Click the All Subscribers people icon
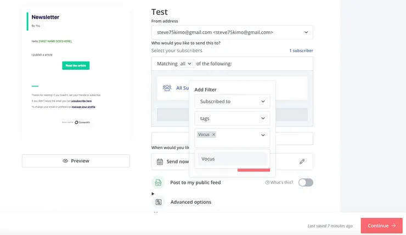This screenshot has height=235, width=406. point(167,88)
